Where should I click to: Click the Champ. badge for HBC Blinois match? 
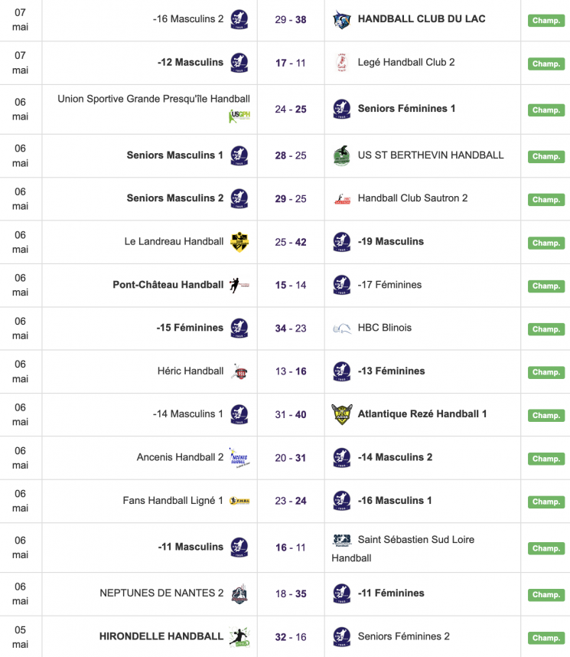click(x=546, y=329)
